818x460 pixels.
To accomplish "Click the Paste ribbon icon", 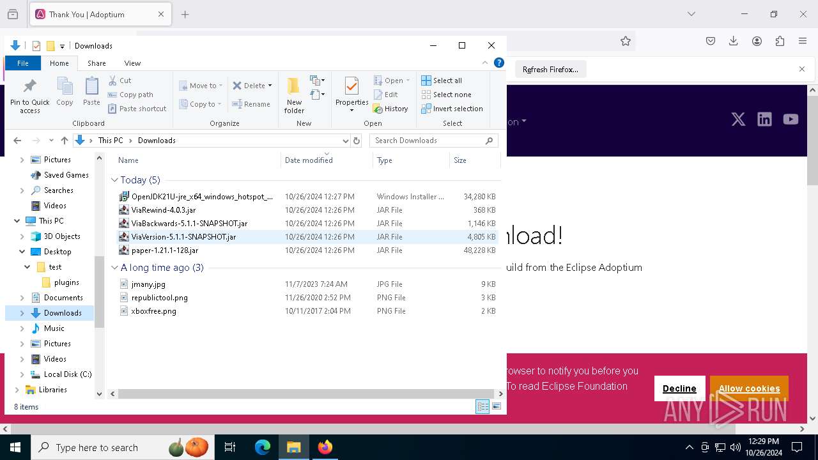I will click(91, 91).
